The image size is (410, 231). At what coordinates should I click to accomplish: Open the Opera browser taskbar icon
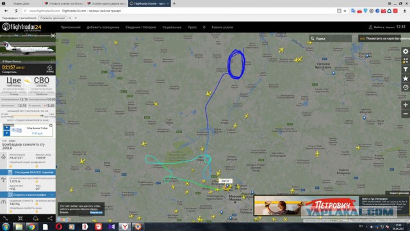click(x=59, y=227)
